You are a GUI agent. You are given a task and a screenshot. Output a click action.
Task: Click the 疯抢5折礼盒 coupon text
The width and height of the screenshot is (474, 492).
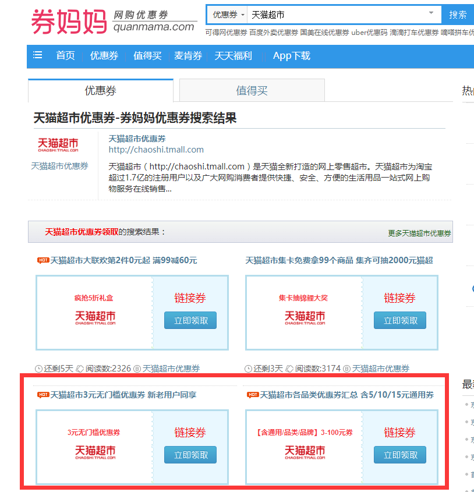pos(94,298)
